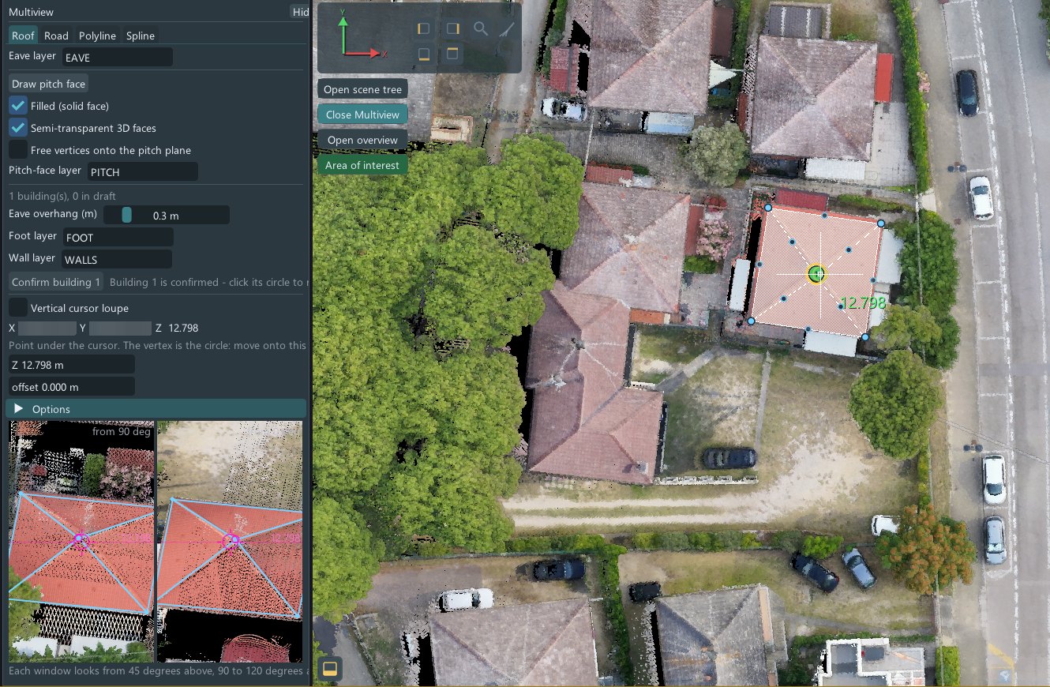
Task: Select the bottom-side view icon
Action: [x=424, y=54]
